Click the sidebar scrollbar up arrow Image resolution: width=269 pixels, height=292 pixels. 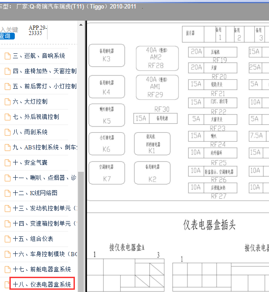[81, 25]
